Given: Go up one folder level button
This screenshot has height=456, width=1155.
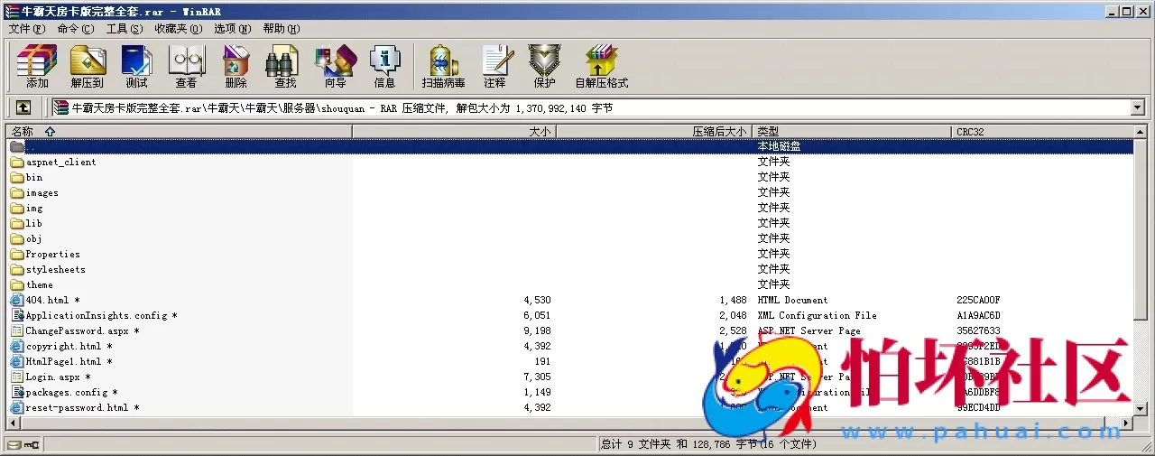Looking at the screenshot, I should 23,107.
